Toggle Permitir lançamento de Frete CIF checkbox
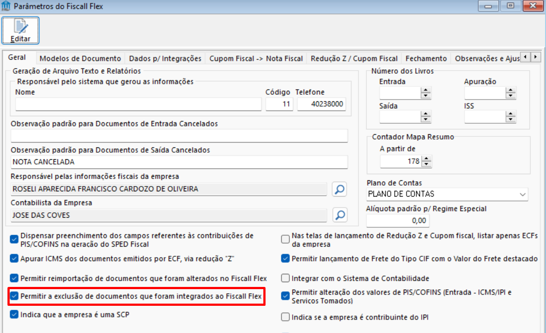The width and height of the screenshot is (546, 333). [x=285, y=258]
